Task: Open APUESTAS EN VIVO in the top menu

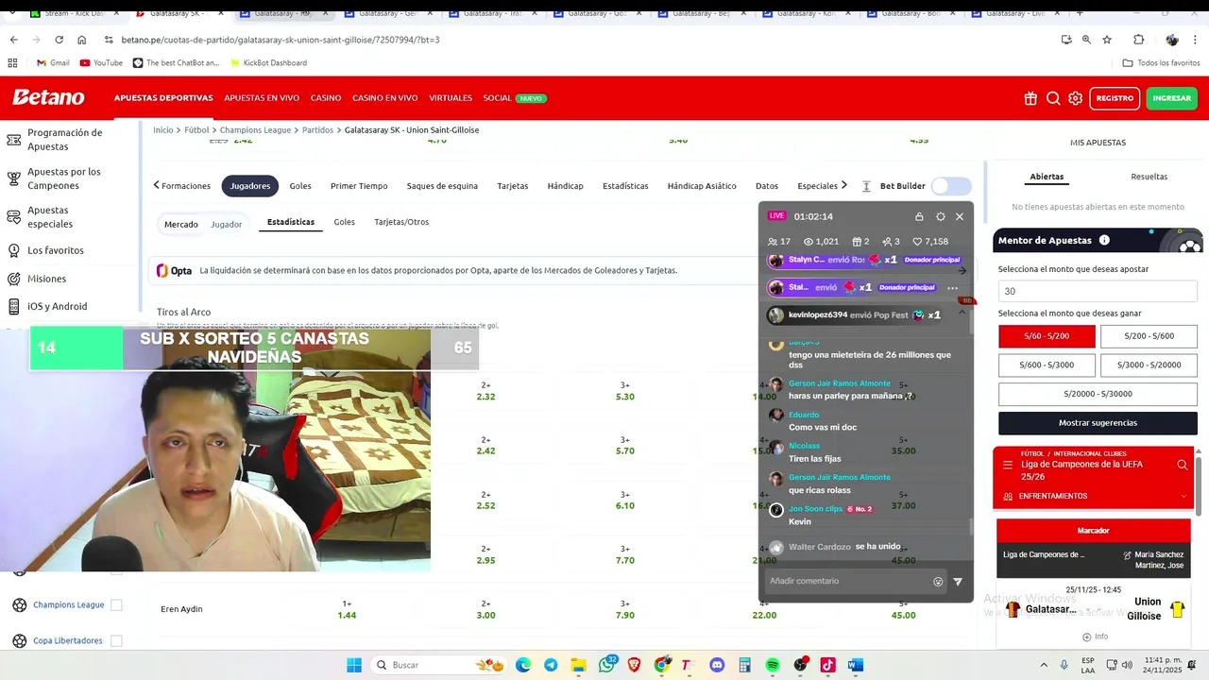Action: click(262, 98)
